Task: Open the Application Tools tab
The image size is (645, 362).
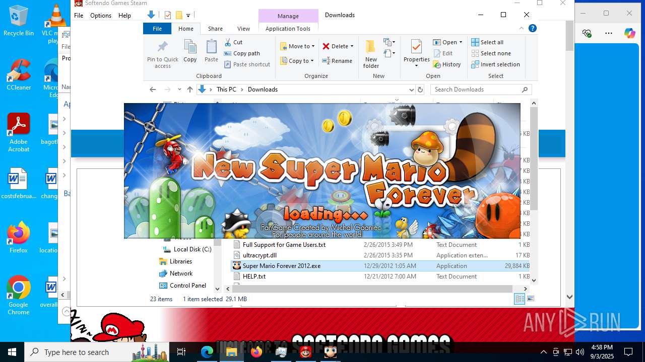Action: tap(288, 29)
